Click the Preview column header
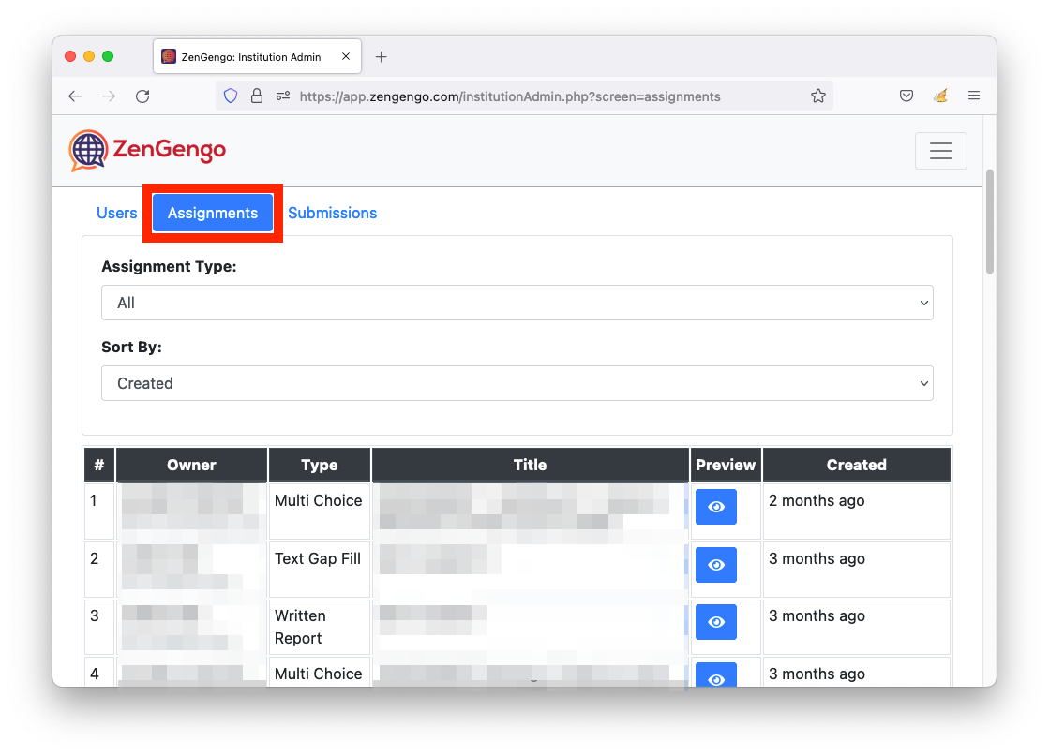 coord(726,465)
